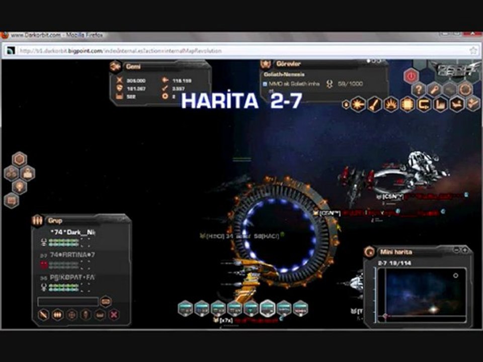Click the Firefox browser address bar
Image resolution: width=483 pixels, height=362 pixels.
[242, 51]
